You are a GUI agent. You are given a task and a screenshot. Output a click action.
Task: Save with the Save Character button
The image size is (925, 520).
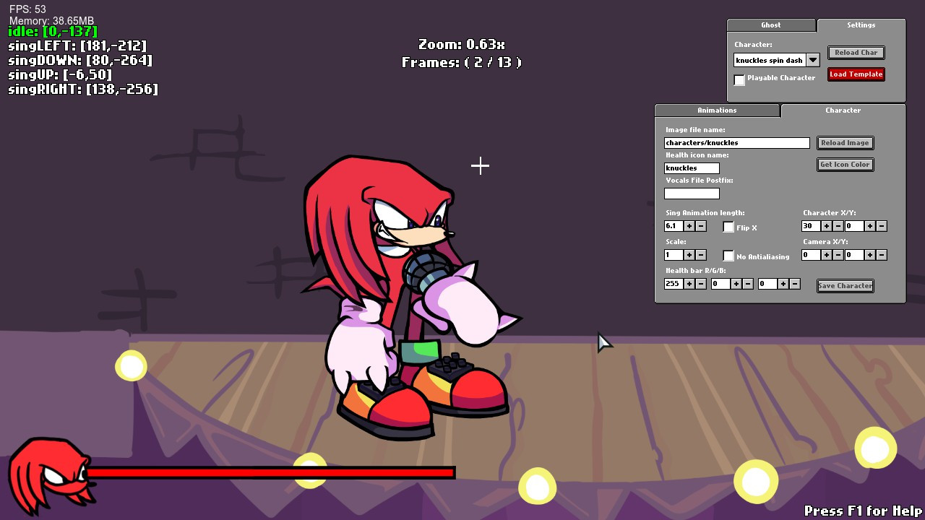[x=845, y=286]
